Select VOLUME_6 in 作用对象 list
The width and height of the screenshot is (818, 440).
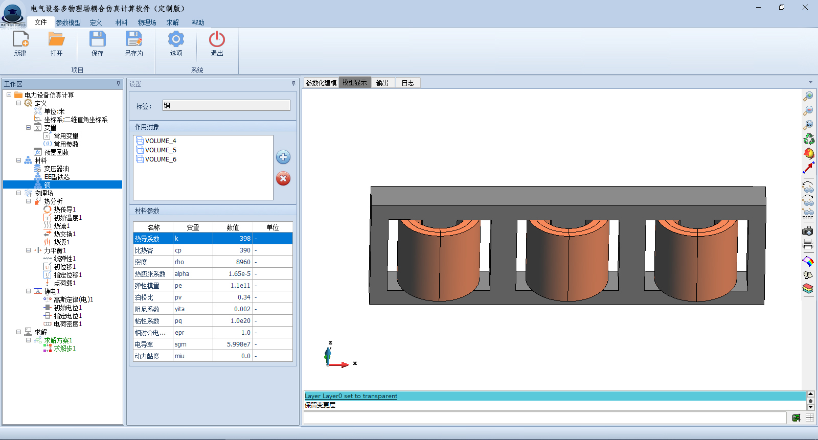pyautogui.click(x=156, y=159)
